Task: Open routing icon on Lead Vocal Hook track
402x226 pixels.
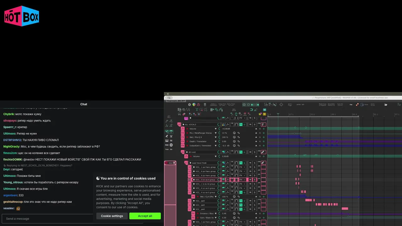Action: [x=223, y=163]
